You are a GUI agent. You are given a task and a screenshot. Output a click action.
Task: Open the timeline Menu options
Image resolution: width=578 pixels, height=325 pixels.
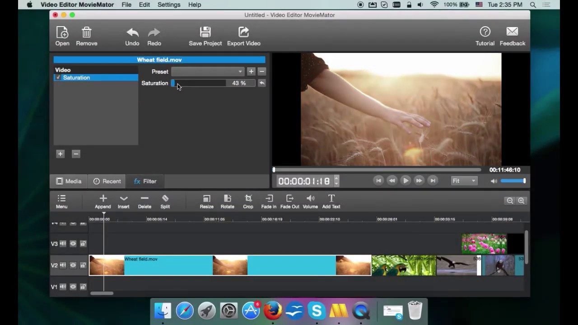(61, 201)
